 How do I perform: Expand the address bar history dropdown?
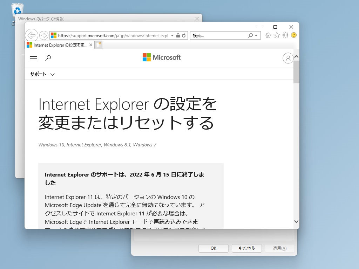tap(172, 35)
